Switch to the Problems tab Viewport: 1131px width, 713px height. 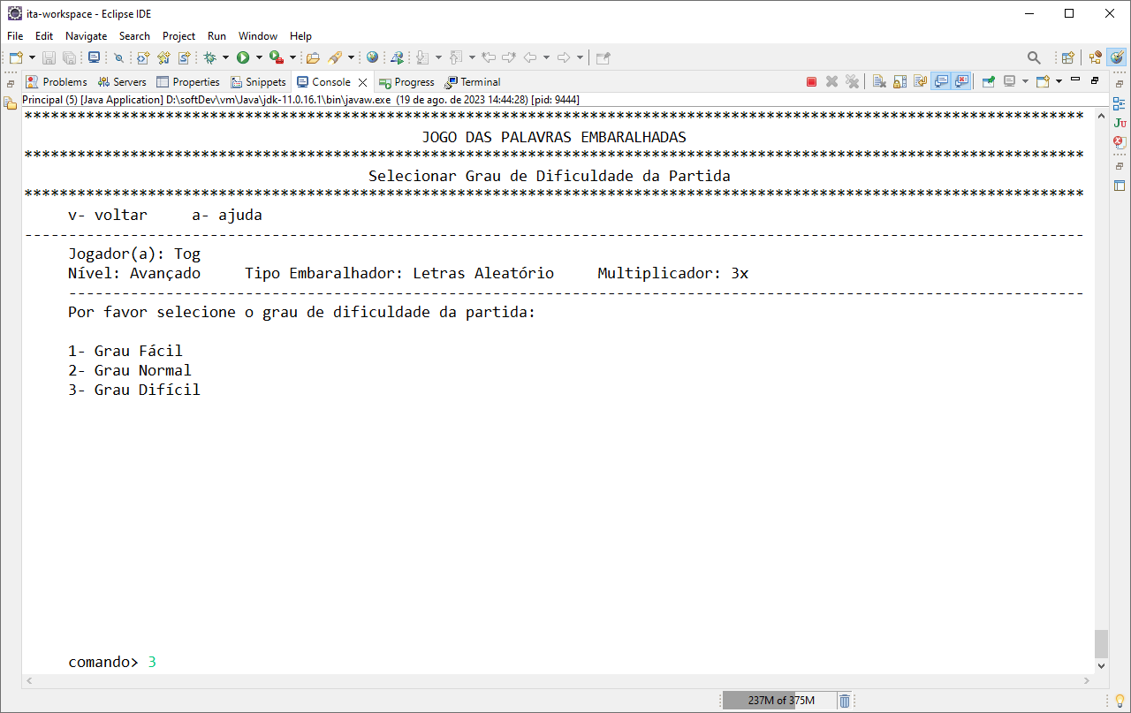tap(57, 81)
